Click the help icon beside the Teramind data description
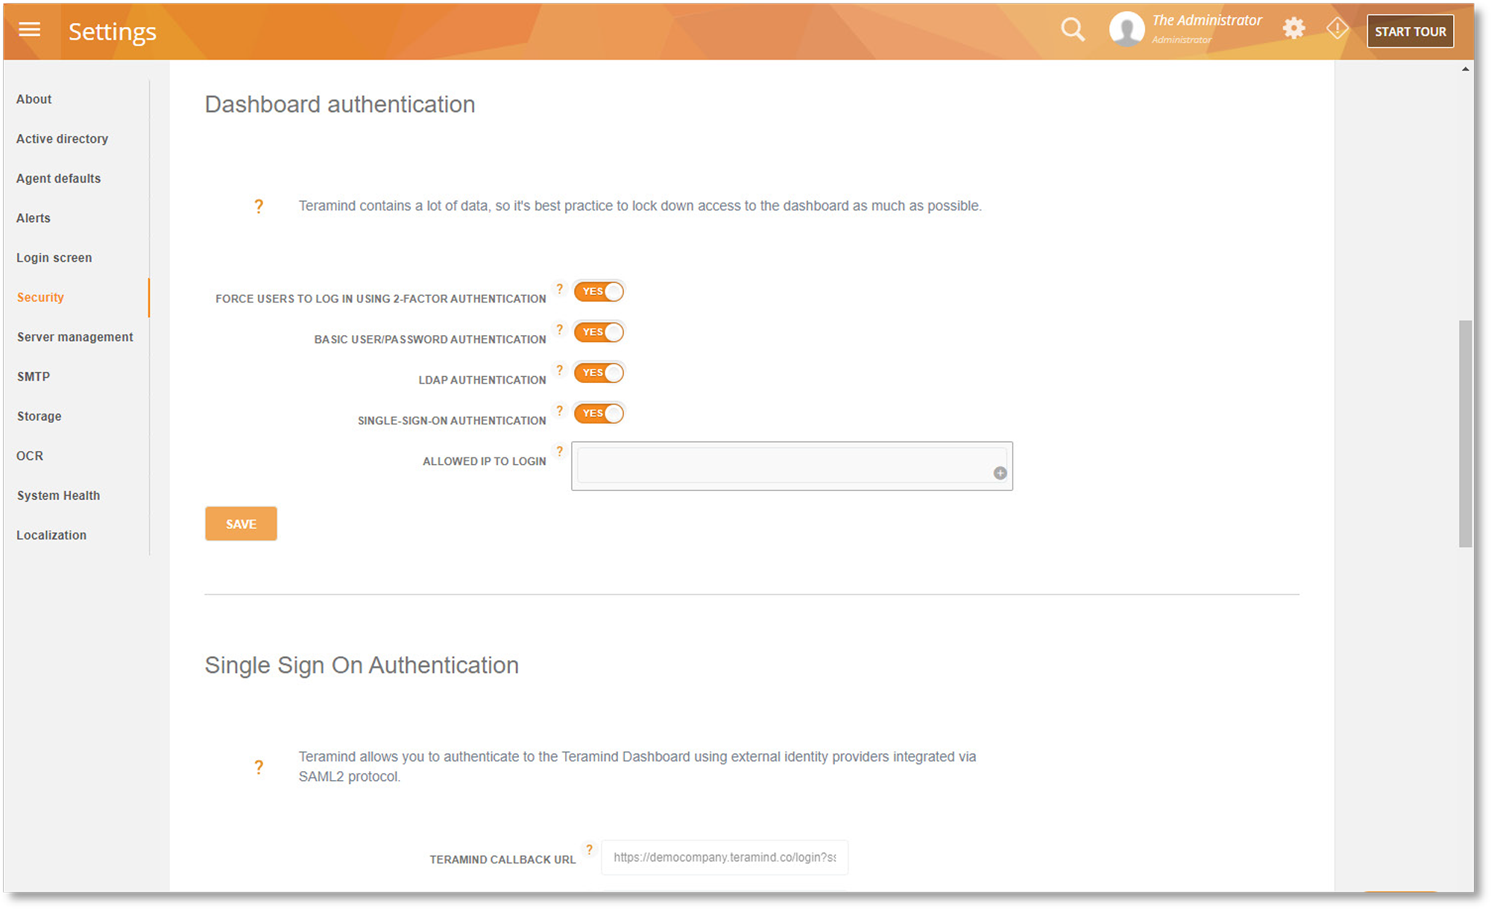The height and width of the screenshot is (909, 1491). 259,206
